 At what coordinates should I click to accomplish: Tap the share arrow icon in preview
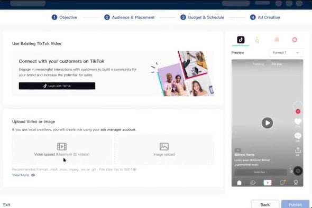[x=298, y=150]
